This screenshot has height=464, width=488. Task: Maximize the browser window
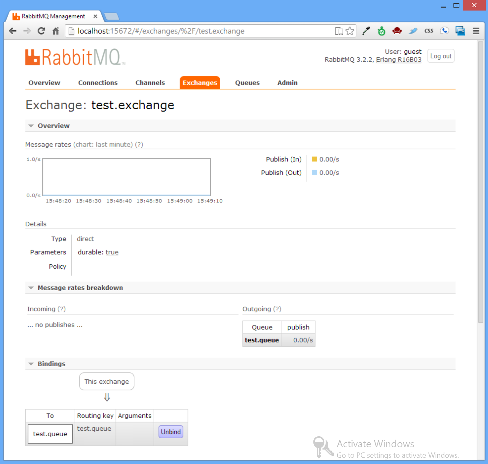(x=456, y=5)
